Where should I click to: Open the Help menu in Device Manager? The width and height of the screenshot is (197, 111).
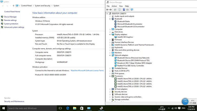(x=127, y=6)
